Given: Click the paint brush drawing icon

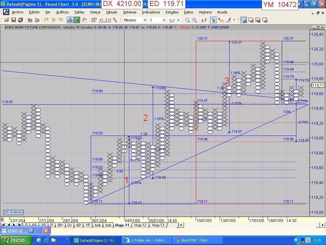Looking at the screenshot, I should coord(228,20).
